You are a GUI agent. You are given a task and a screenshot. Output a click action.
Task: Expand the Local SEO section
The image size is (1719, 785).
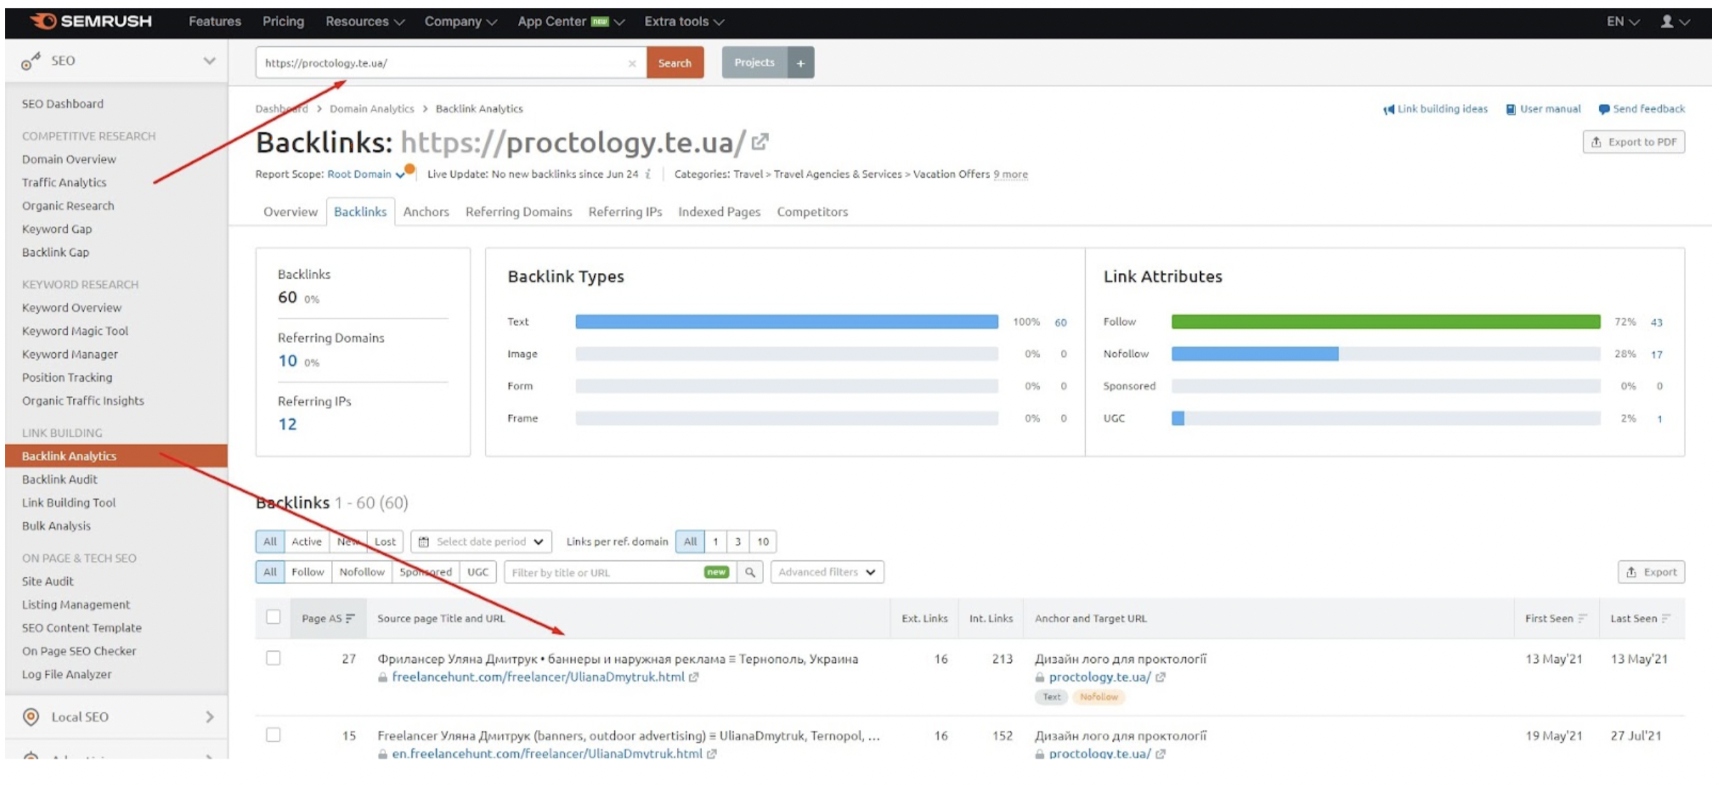tap(209, 717)
